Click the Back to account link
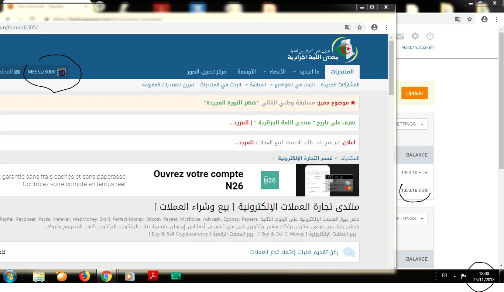This screenshot has height=292, width=504. tap(418, 48)
